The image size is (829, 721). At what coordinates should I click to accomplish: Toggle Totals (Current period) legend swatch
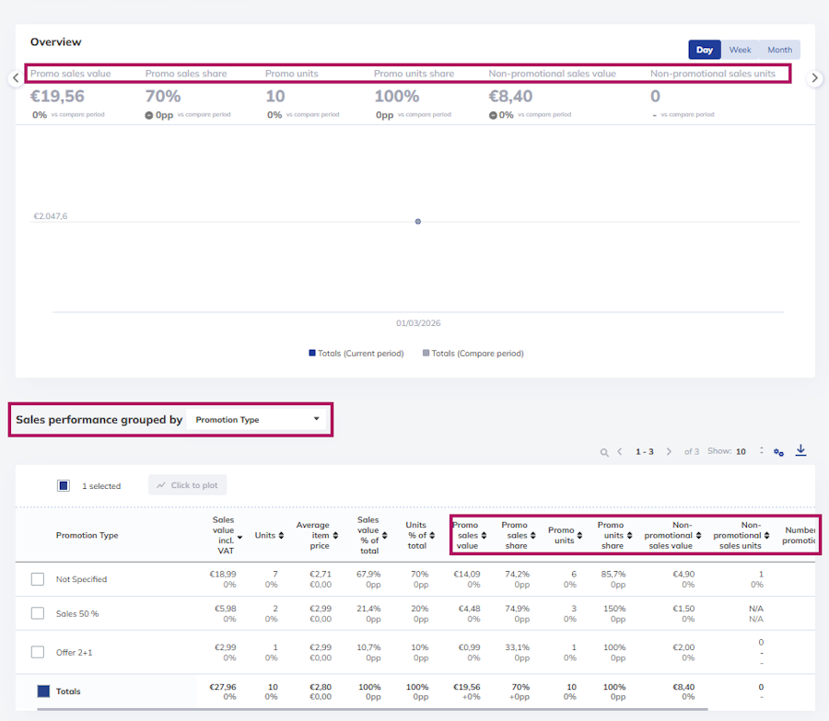312,353
